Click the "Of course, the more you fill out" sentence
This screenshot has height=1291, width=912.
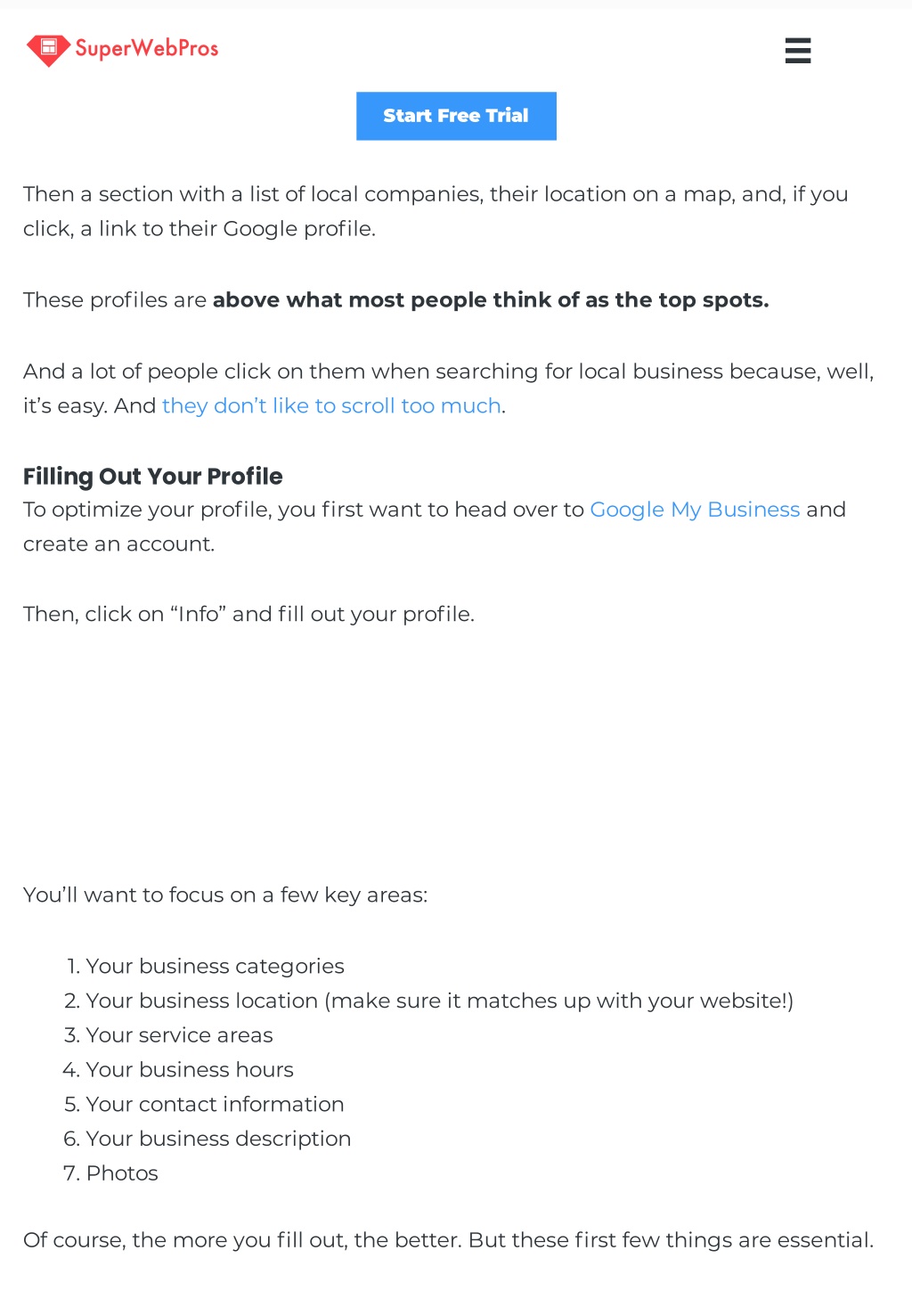[448, 1241]
